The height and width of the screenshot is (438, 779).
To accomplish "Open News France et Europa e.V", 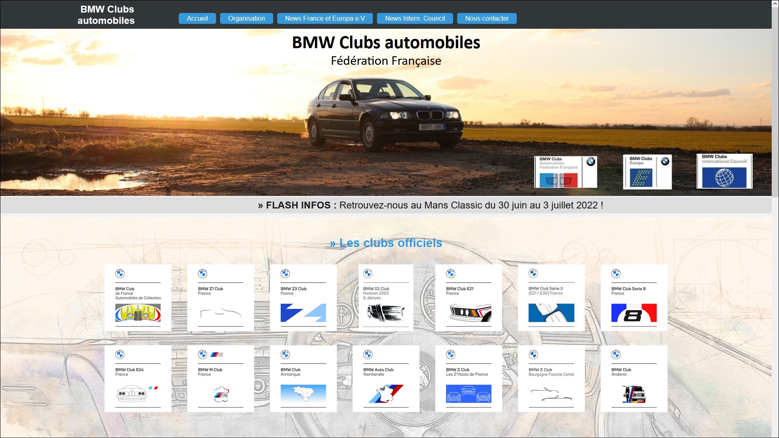I will 325,19.
